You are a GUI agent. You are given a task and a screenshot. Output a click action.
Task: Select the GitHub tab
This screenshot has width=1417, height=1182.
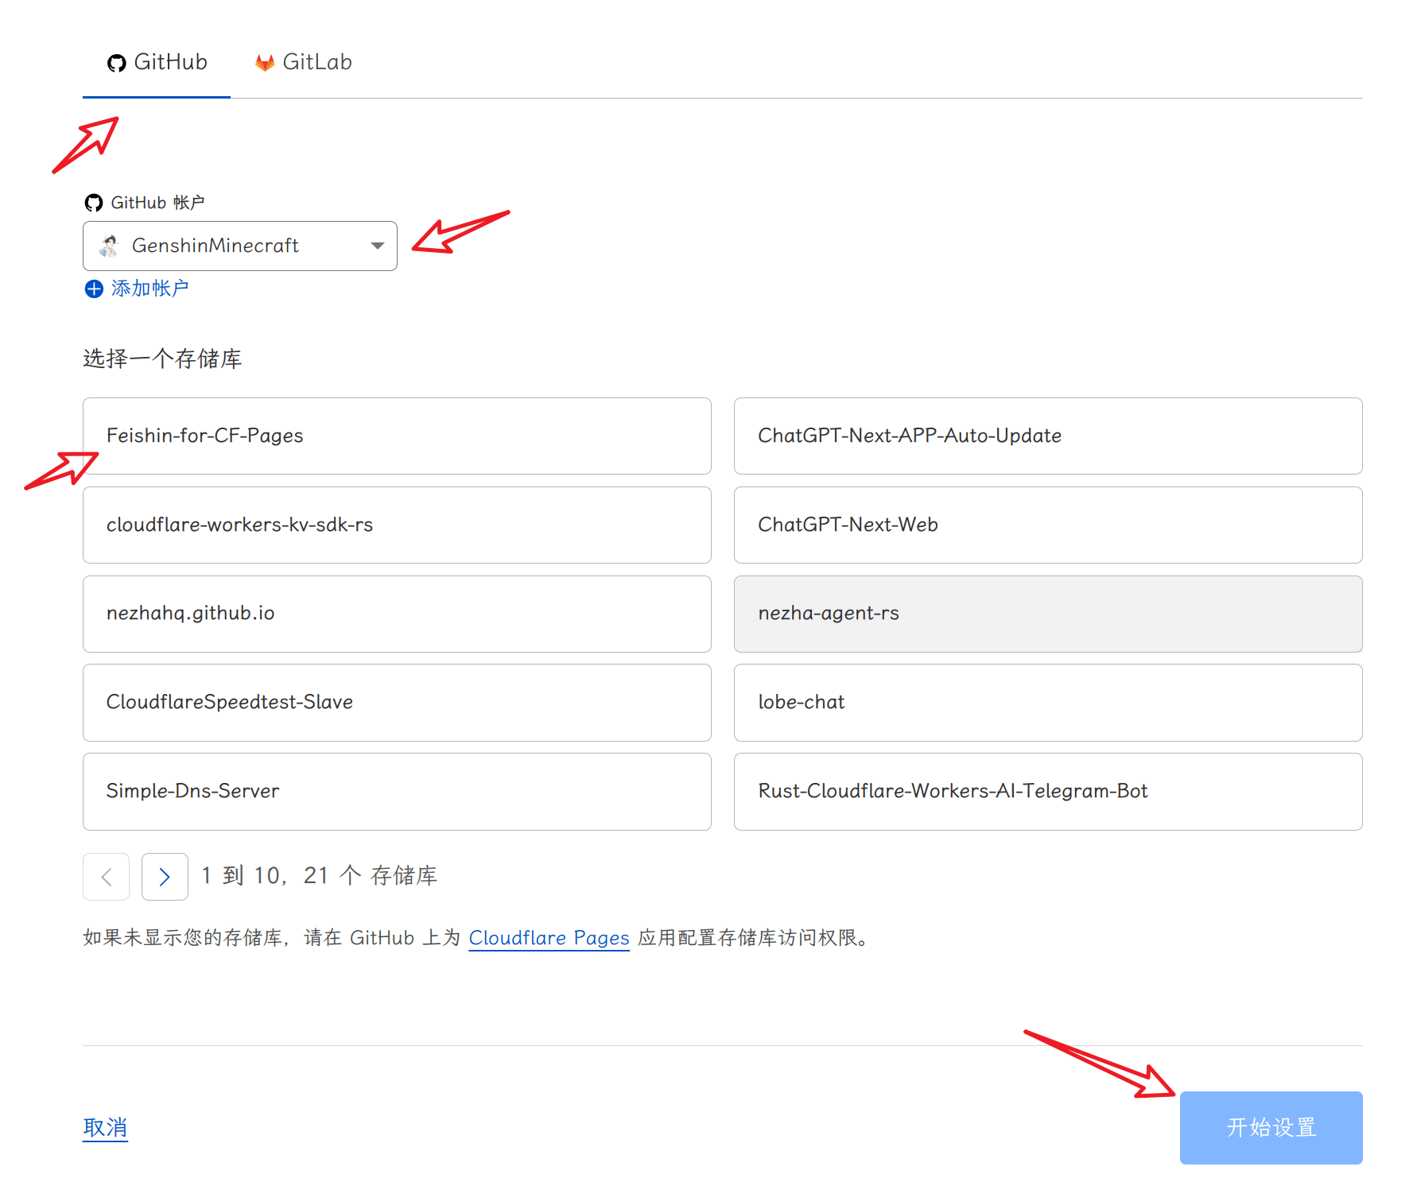[x=157, y=63]
